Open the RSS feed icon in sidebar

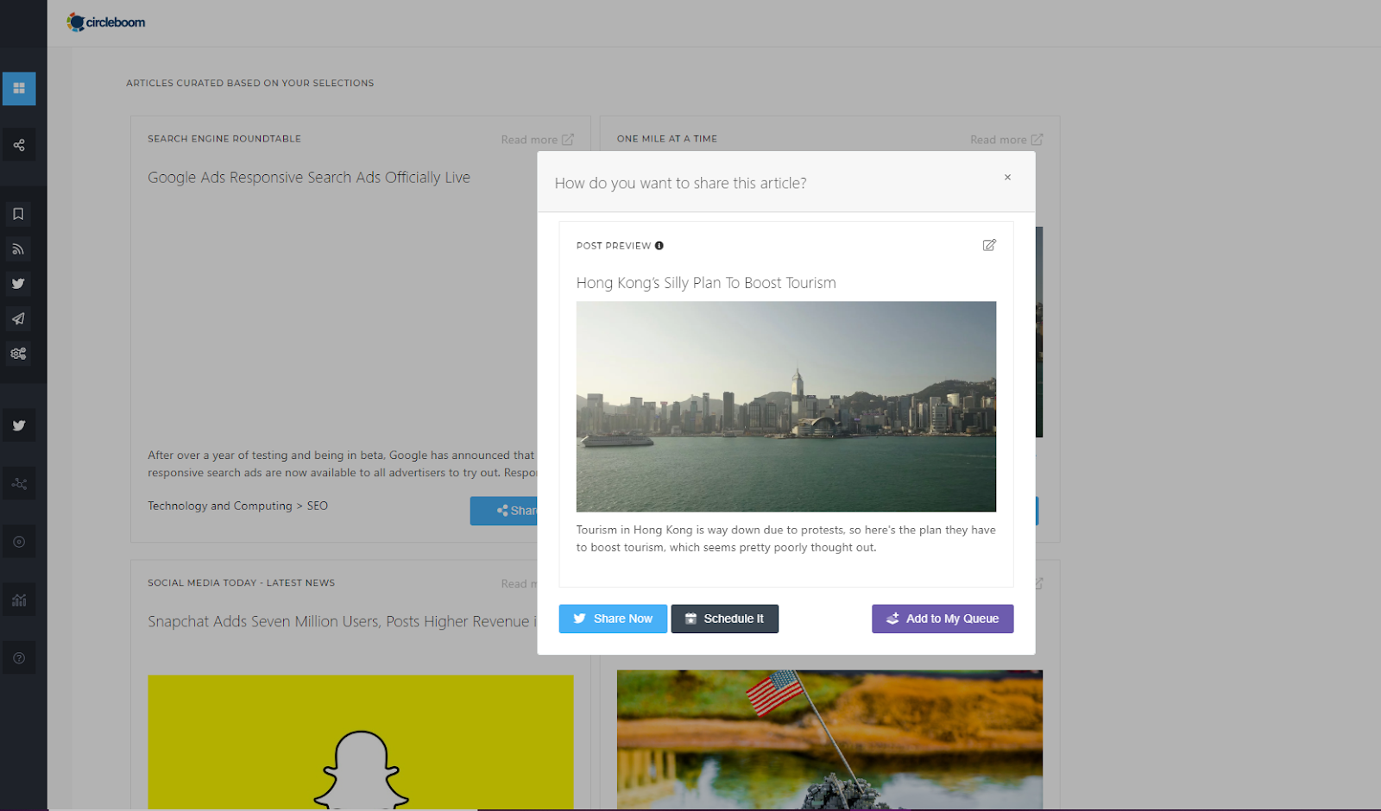pyautogui.click(x=18, y=249)
